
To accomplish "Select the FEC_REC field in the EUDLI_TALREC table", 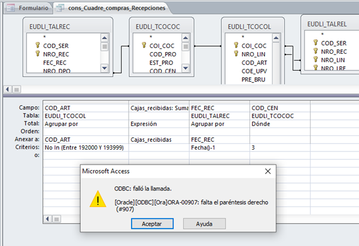I will 56,62.
